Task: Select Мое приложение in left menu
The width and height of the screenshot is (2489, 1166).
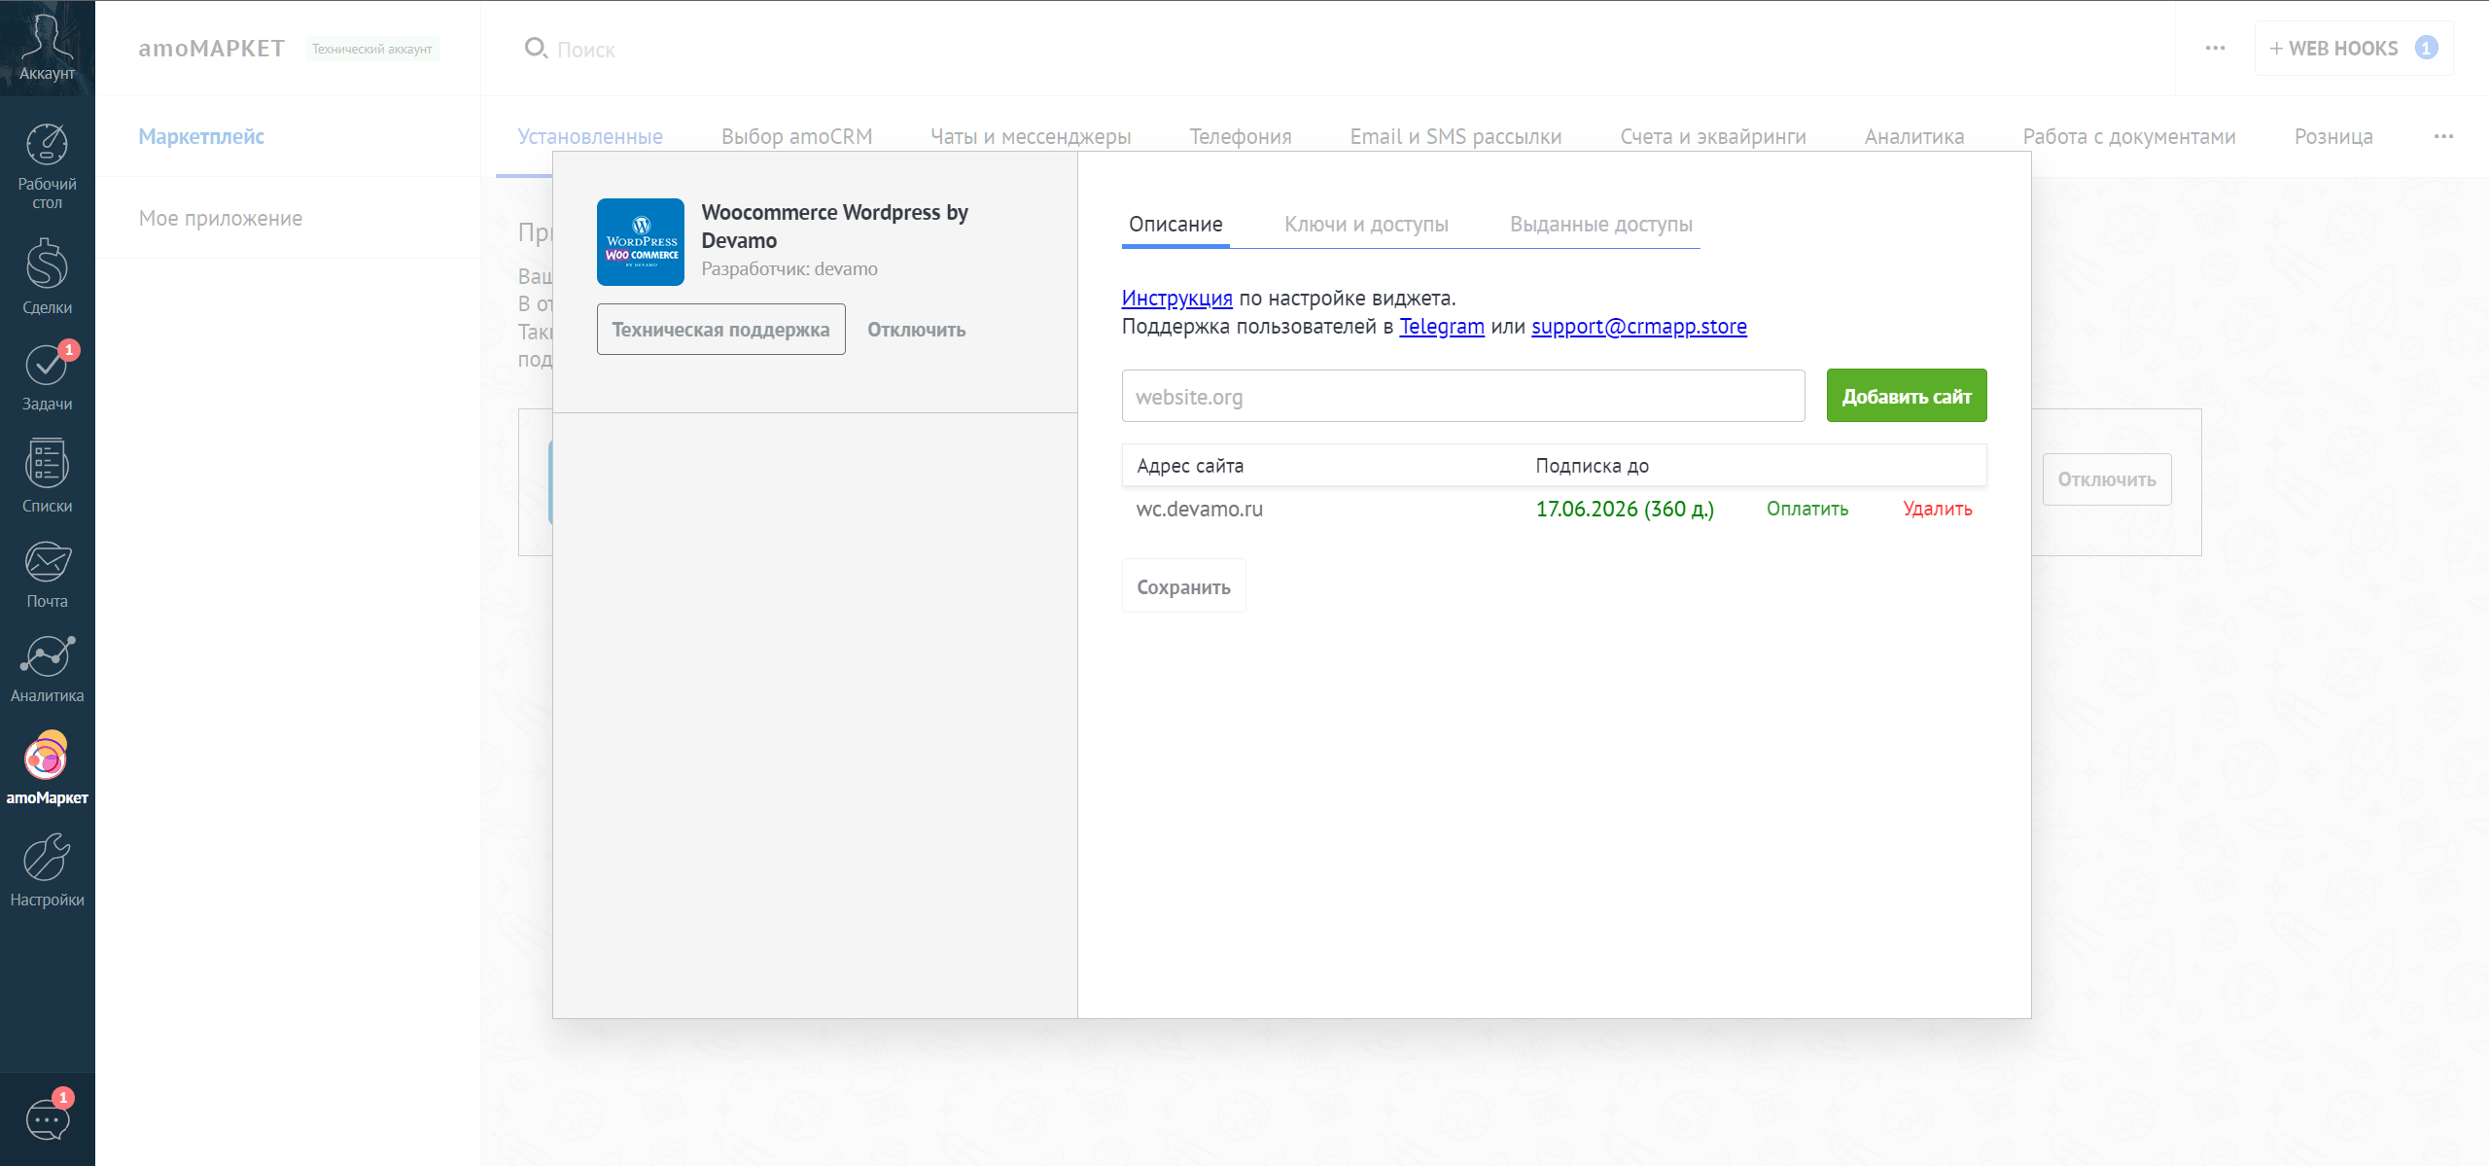Action: [x=221, y=218]
